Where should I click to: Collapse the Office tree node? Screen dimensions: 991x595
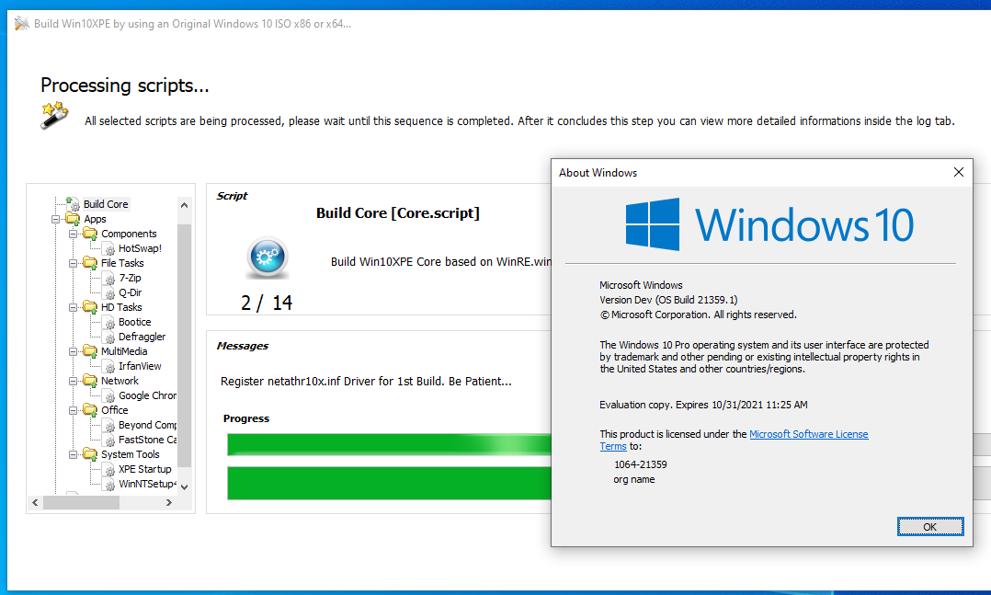coord(74,410)
